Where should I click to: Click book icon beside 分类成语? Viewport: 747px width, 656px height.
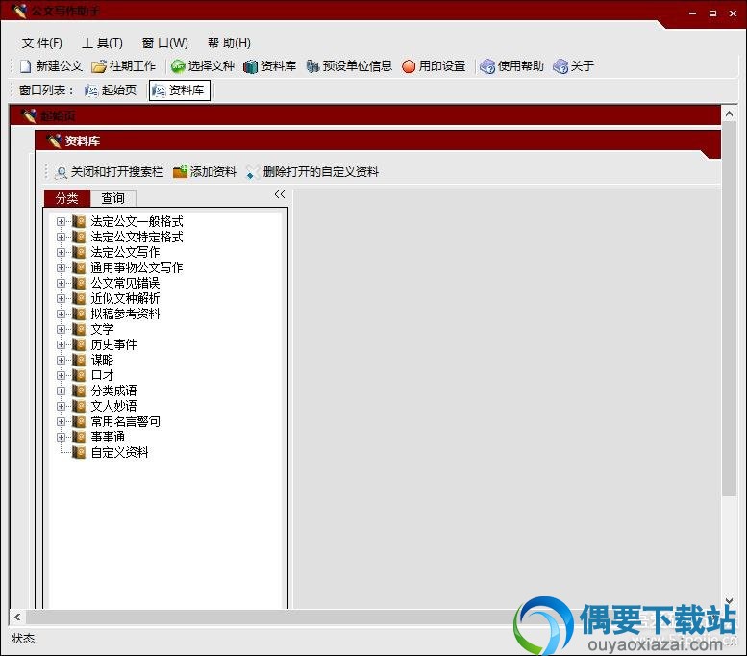[x=79, y=391]
